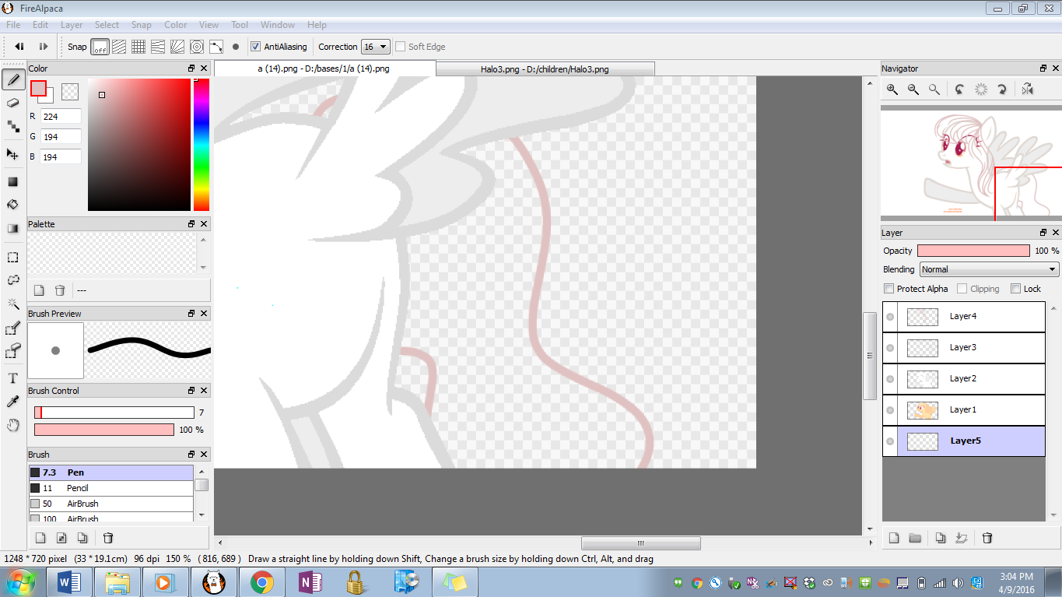Screen dimensions: 1062x597
Task: Pick the Eyedropper tool
Action: [13, 402]
